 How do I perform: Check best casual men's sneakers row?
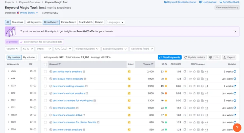45,79
